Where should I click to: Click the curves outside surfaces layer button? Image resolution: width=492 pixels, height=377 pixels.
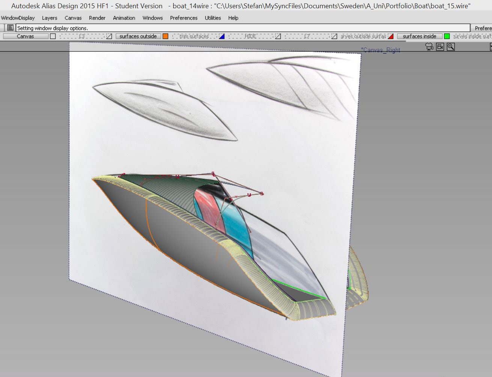coord(363,36)
